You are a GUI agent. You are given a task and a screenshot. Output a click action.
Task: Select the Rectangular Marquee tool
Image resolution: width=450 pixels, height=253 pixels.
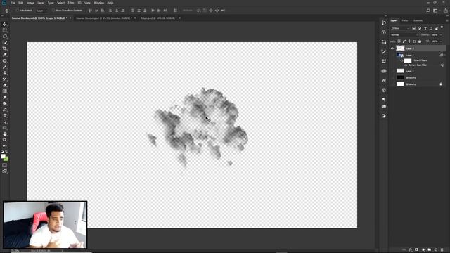coord(5,30)
